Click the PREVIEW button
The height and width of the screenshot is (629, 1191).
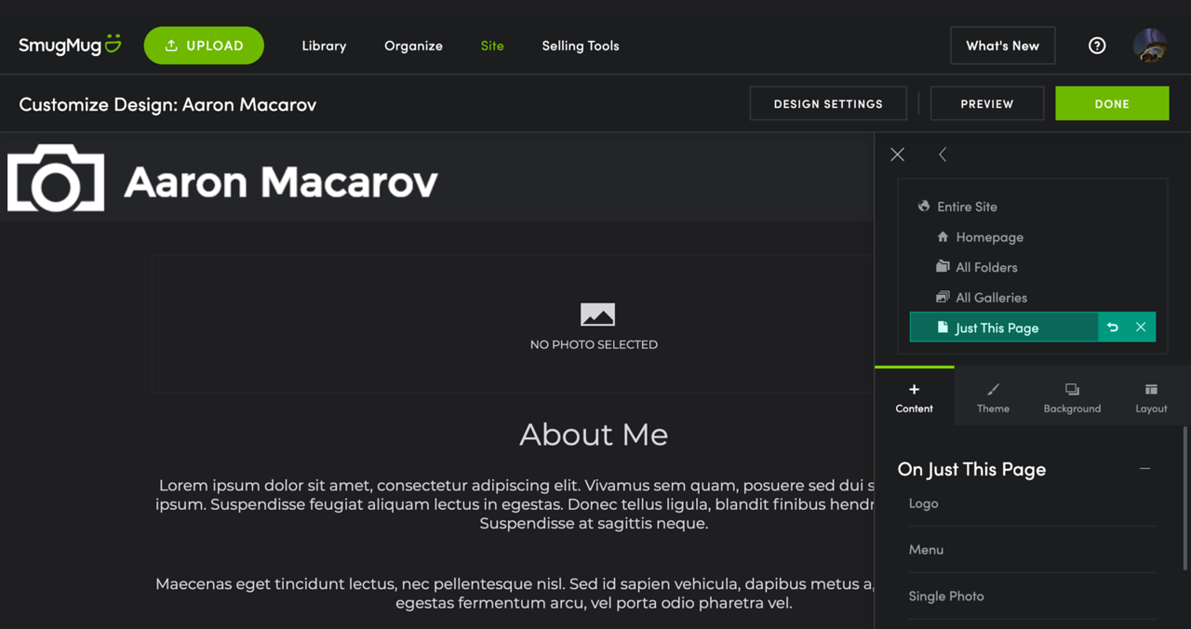pos(987,103)
